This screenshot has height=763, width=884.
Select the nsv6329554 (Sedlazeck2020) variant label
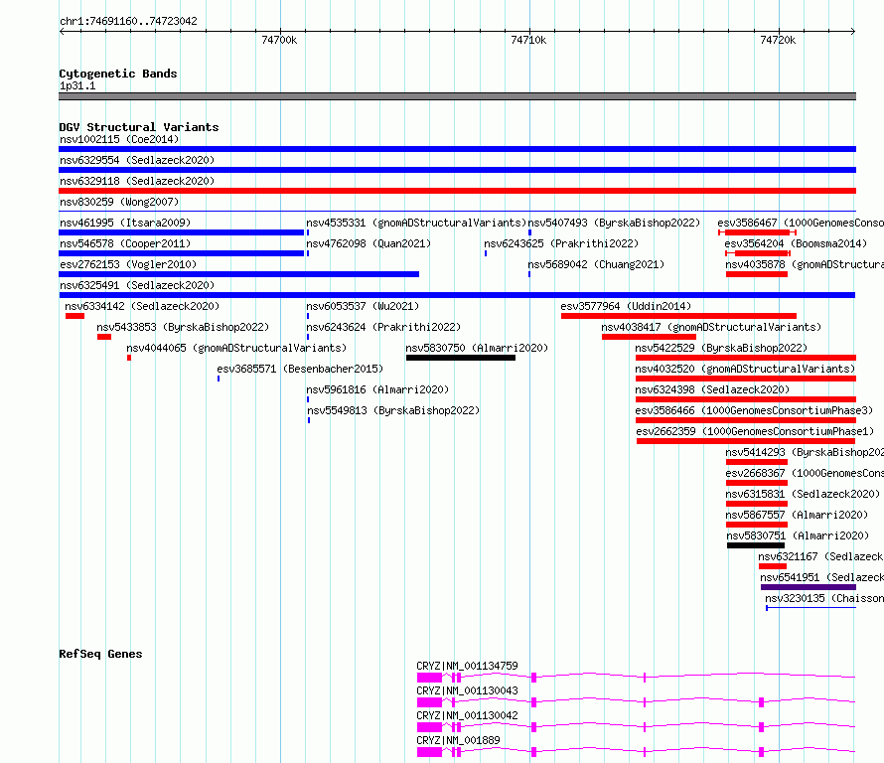[137, 160]
